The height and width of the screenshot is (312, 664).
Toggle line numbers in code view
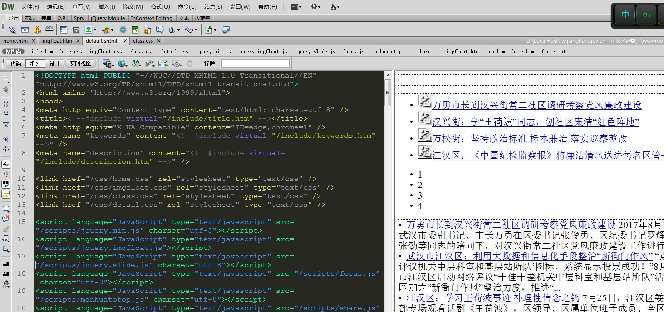(6, 164)
